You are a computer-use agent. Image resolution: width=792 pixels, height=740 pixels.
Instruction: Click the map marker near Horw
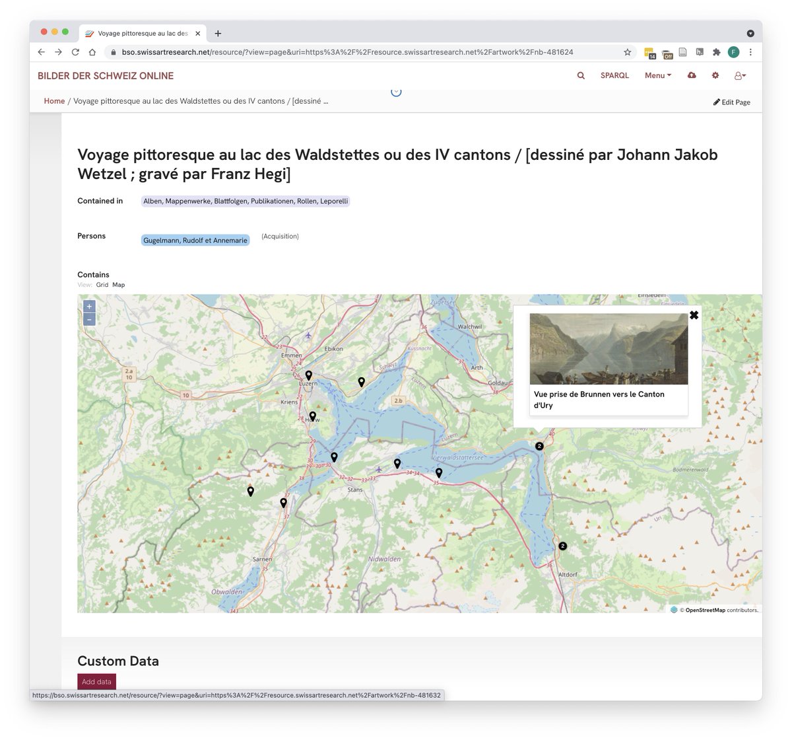(313, 416)
